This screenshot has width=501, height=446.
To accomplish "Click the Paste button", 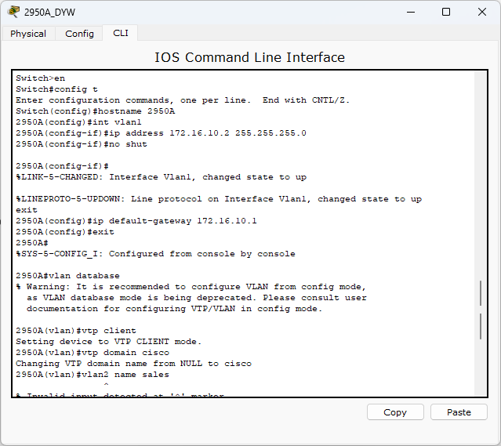I will 459,412.
